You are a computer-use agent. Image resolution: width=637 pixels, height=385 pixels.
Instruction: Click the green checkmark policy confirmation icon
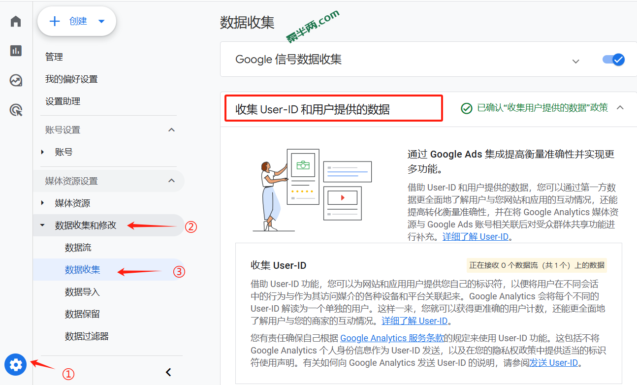pyautogui.click(x=466, y=108)
